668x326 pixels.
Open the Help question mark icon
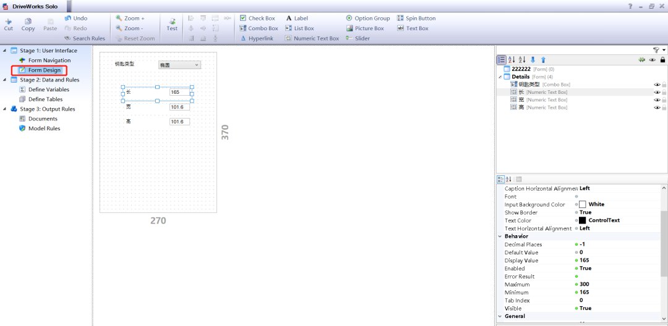(630, 6)
